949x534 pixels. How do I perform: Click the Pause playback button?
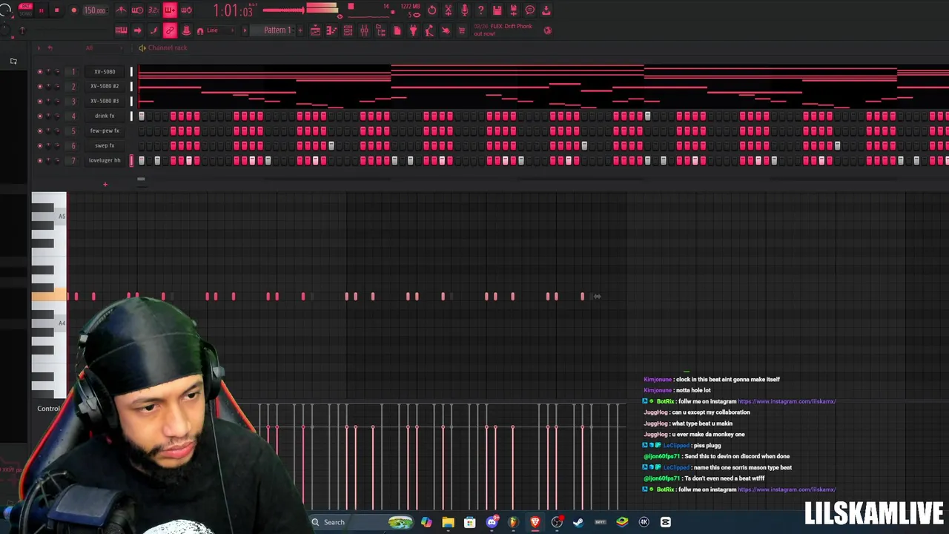(x=41, y=10)
